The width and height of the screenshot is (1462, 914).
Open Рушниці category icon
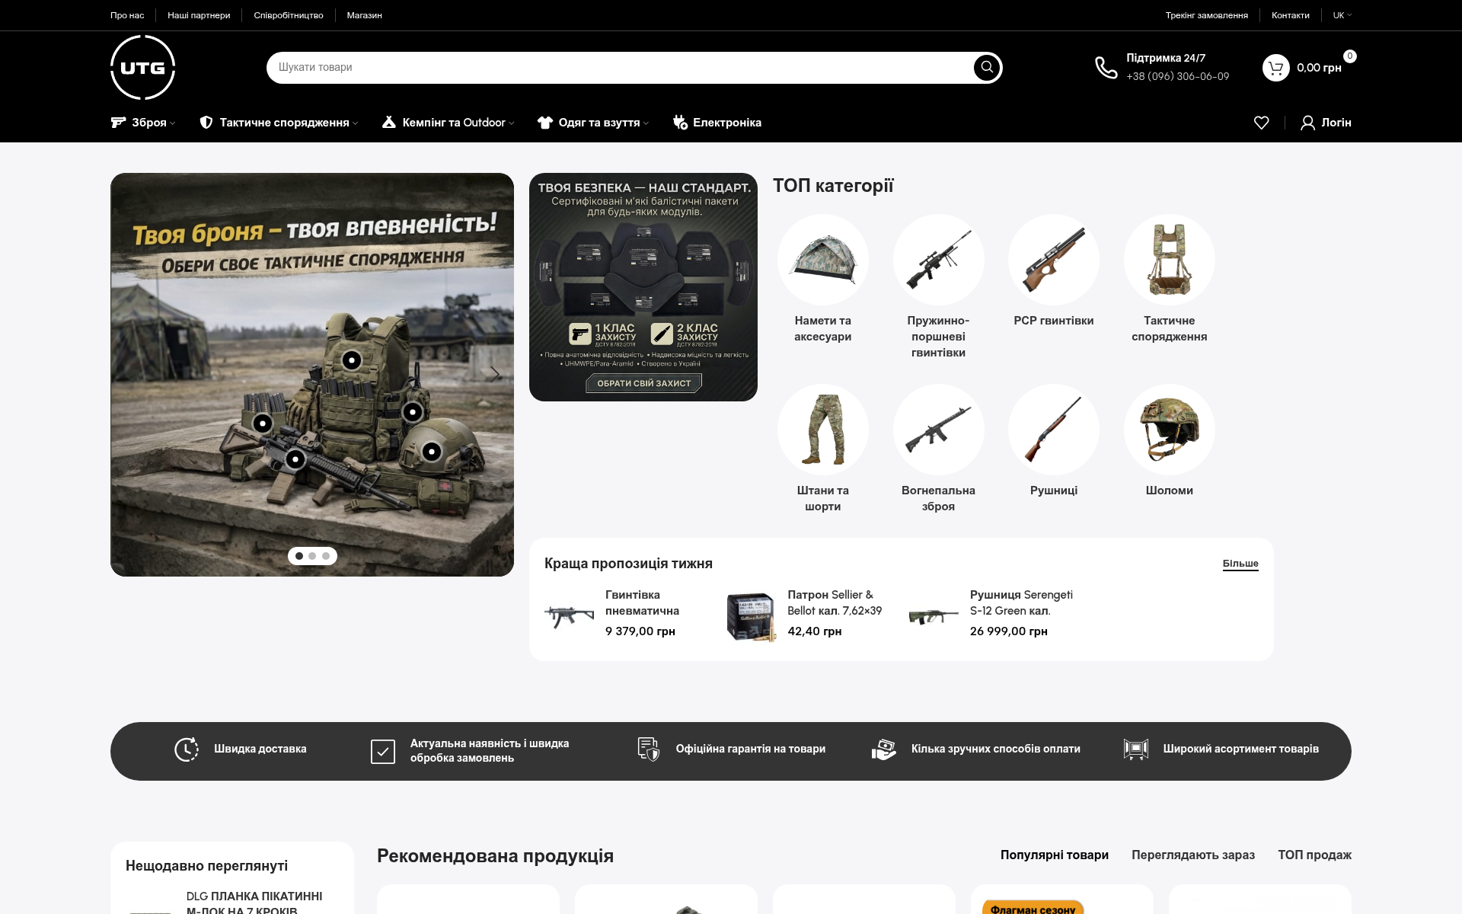click(1054, 430)
